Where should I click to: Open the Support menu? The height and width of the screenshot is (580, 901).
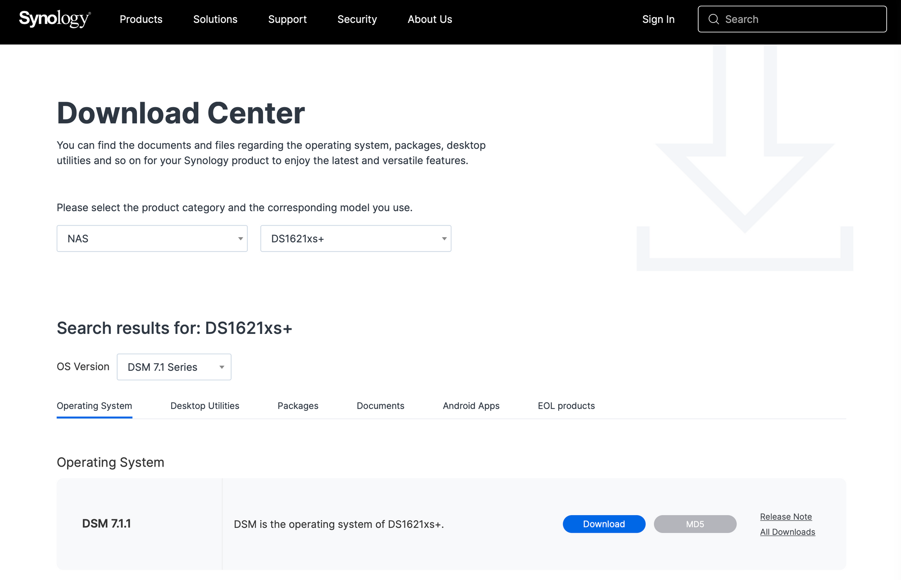click(x=287, y=19)
